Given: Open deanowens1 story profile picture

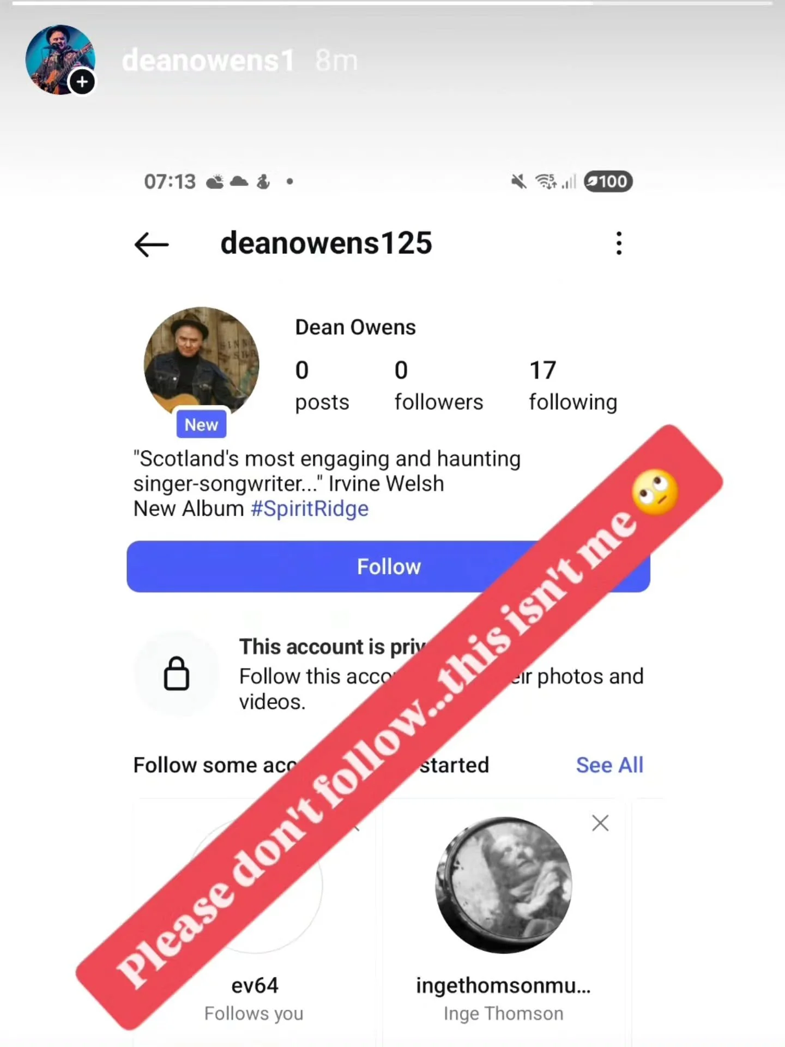Looking at the screenshot, I should 61,59.
